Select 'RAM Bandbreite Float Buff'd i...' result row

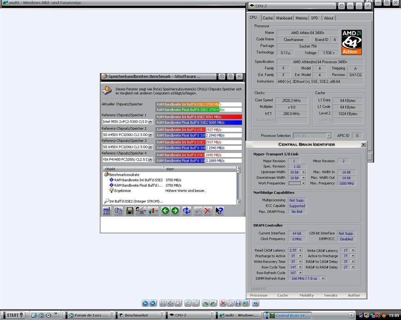click(135, 185)
